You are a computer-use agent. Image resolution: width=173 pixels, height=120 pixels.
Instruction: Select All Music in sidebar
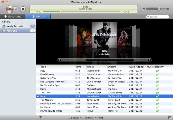point(13,31)
